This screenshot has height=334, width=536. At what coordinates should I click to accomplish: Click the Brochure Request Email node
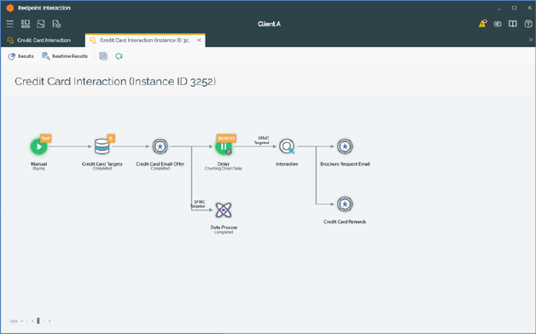[x=345, y=147]
